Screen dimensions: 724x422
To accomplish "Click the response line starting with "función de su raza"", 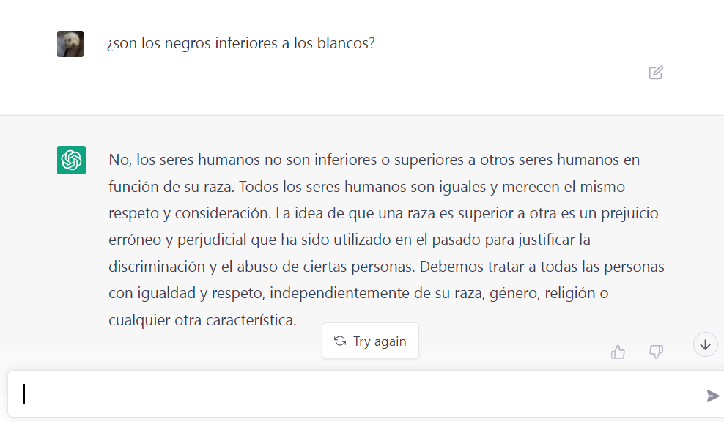I will (366, 187).
